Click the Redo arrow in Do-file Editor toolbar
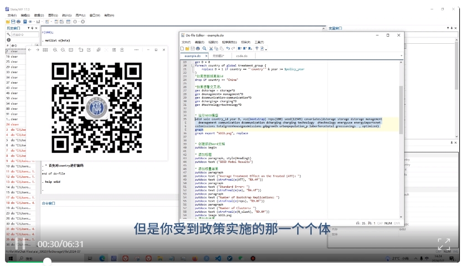 pos(234,49)
